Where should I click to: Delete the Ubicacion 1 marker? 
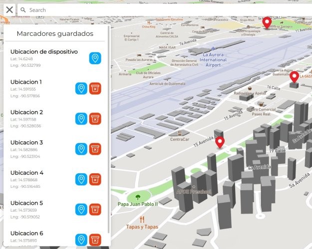tap(95, 89)
